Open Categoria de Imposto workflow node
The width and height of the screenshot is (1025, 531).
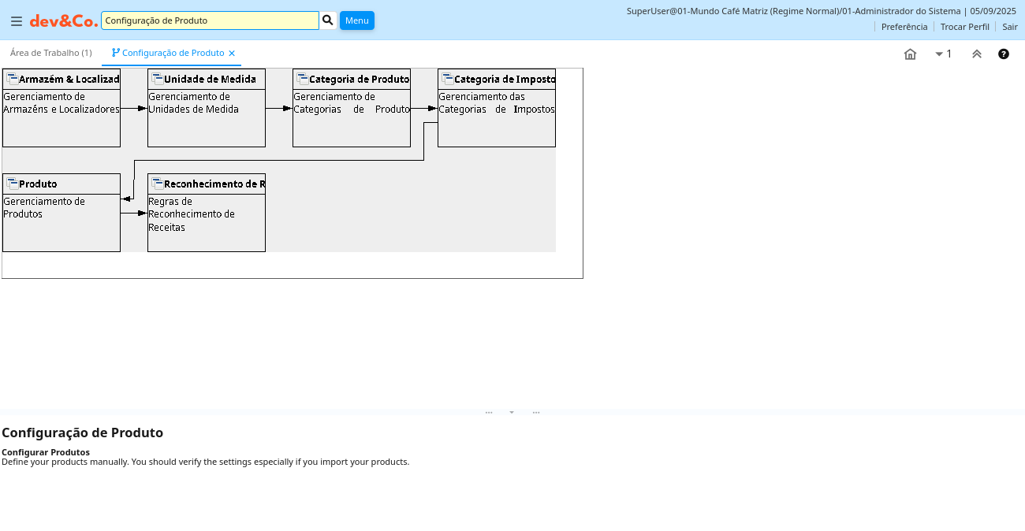click(x=497, y=107)
